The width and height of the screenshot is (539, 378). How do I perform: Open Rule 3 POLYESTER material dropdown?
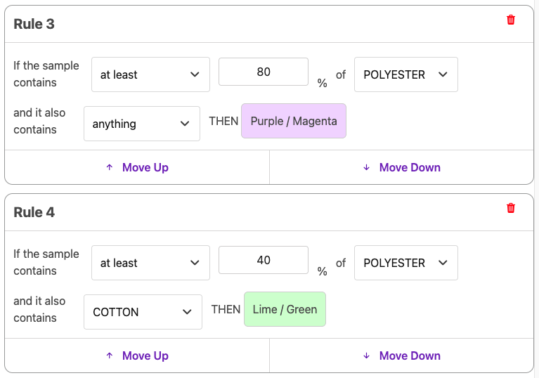[x=405, y=74]
